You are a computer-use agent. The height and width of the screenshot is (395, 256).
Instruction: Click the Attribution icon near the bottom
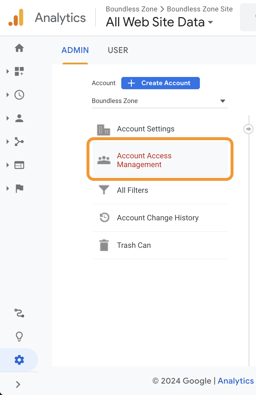click(x=19, y=313)
